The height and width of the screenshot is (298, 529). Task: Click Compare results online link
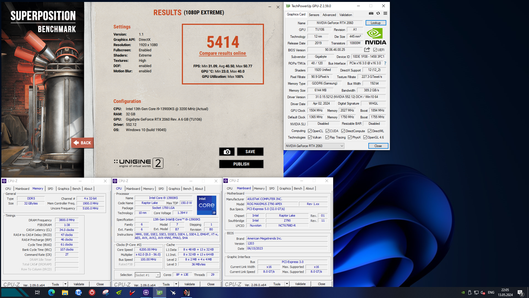(223, 54)
